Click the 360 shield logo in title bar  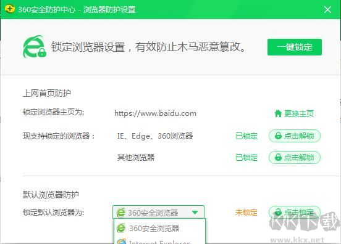(x=10, y=9)
